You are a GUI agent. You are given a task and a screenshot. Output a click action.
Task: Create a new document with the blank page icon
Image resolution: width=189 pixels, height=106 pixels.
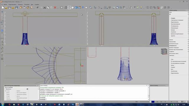pos(3,8)
